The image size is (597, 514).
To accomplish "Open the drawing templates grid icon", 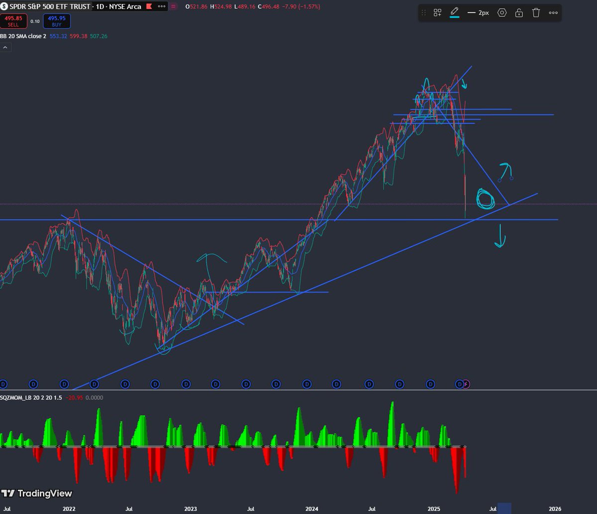I will tap(437, 12).
